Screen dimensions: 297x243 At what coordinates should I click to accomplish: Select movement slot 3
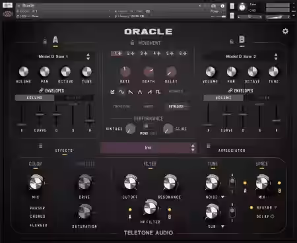point(144,53)
